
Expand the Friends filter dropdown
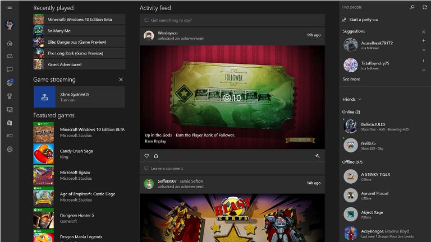pos(352,99)
